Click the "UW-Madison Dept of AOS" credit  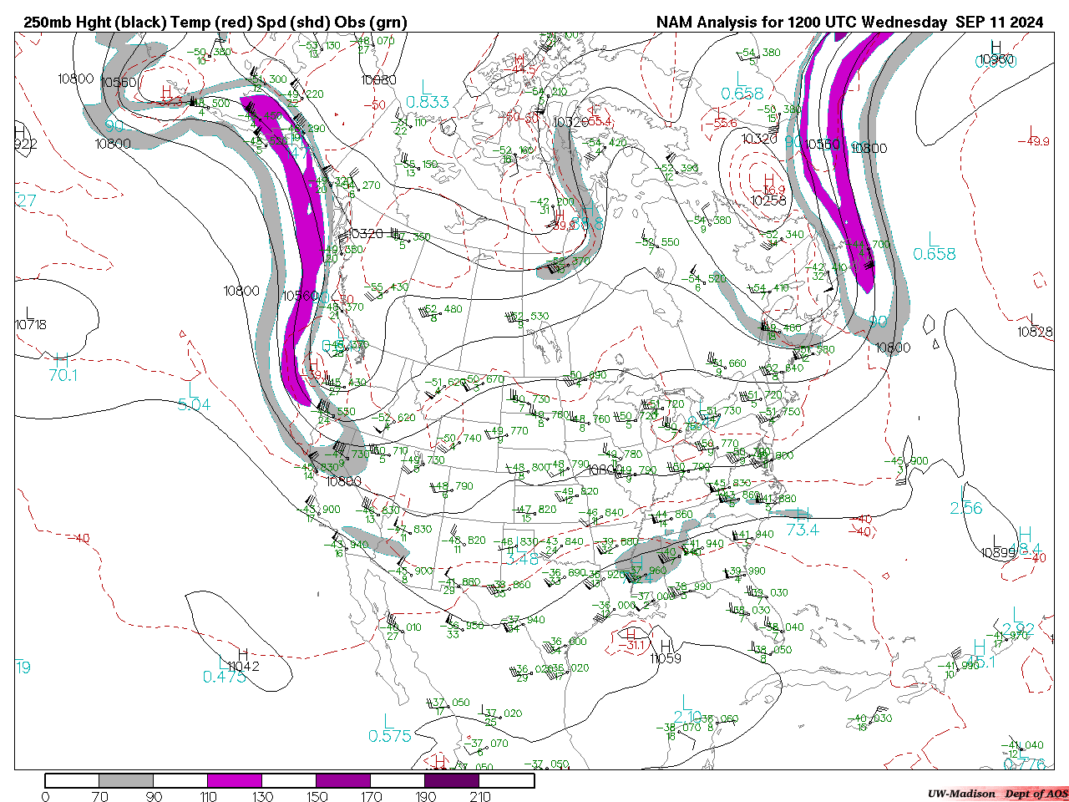pyautogui.click(x=997, y=794)
